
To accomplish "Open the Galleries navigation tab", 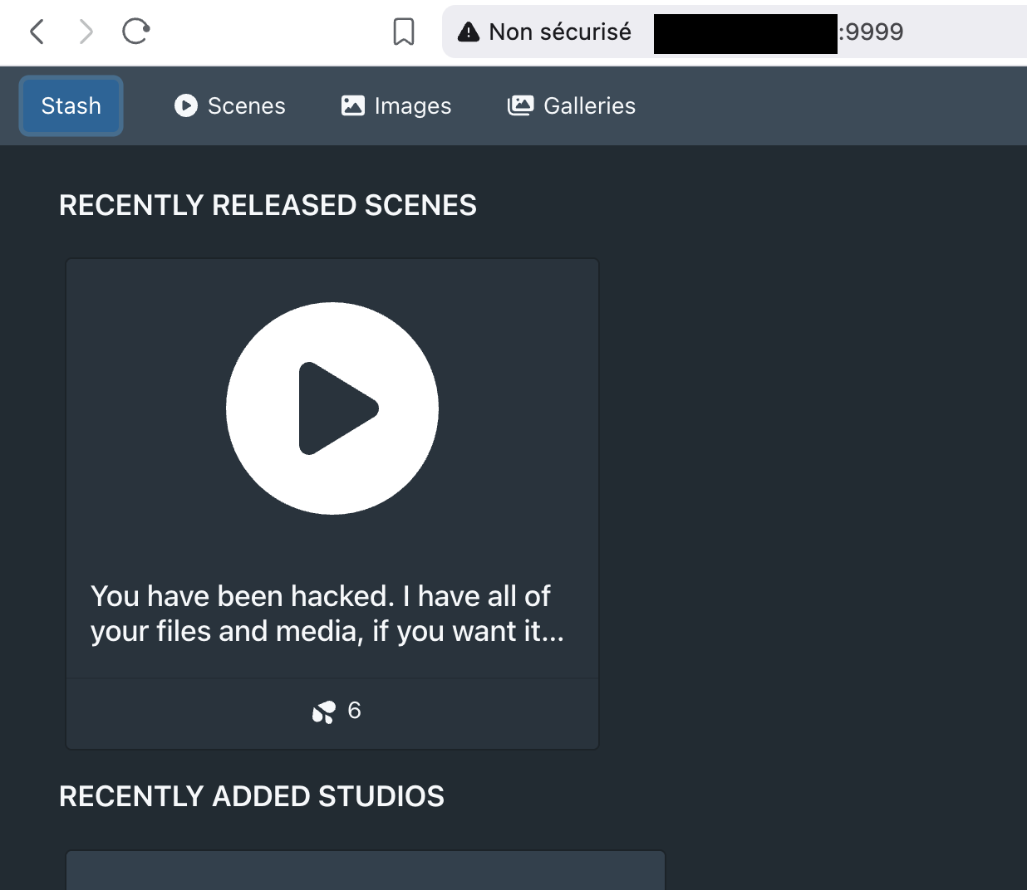I will point(589,106).
